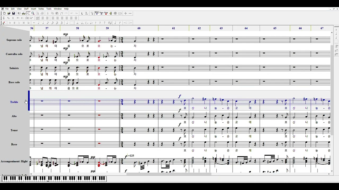339x190 pixels.
Task: Click the minus zoom-out icon
Action: click(x=130, y=13)
